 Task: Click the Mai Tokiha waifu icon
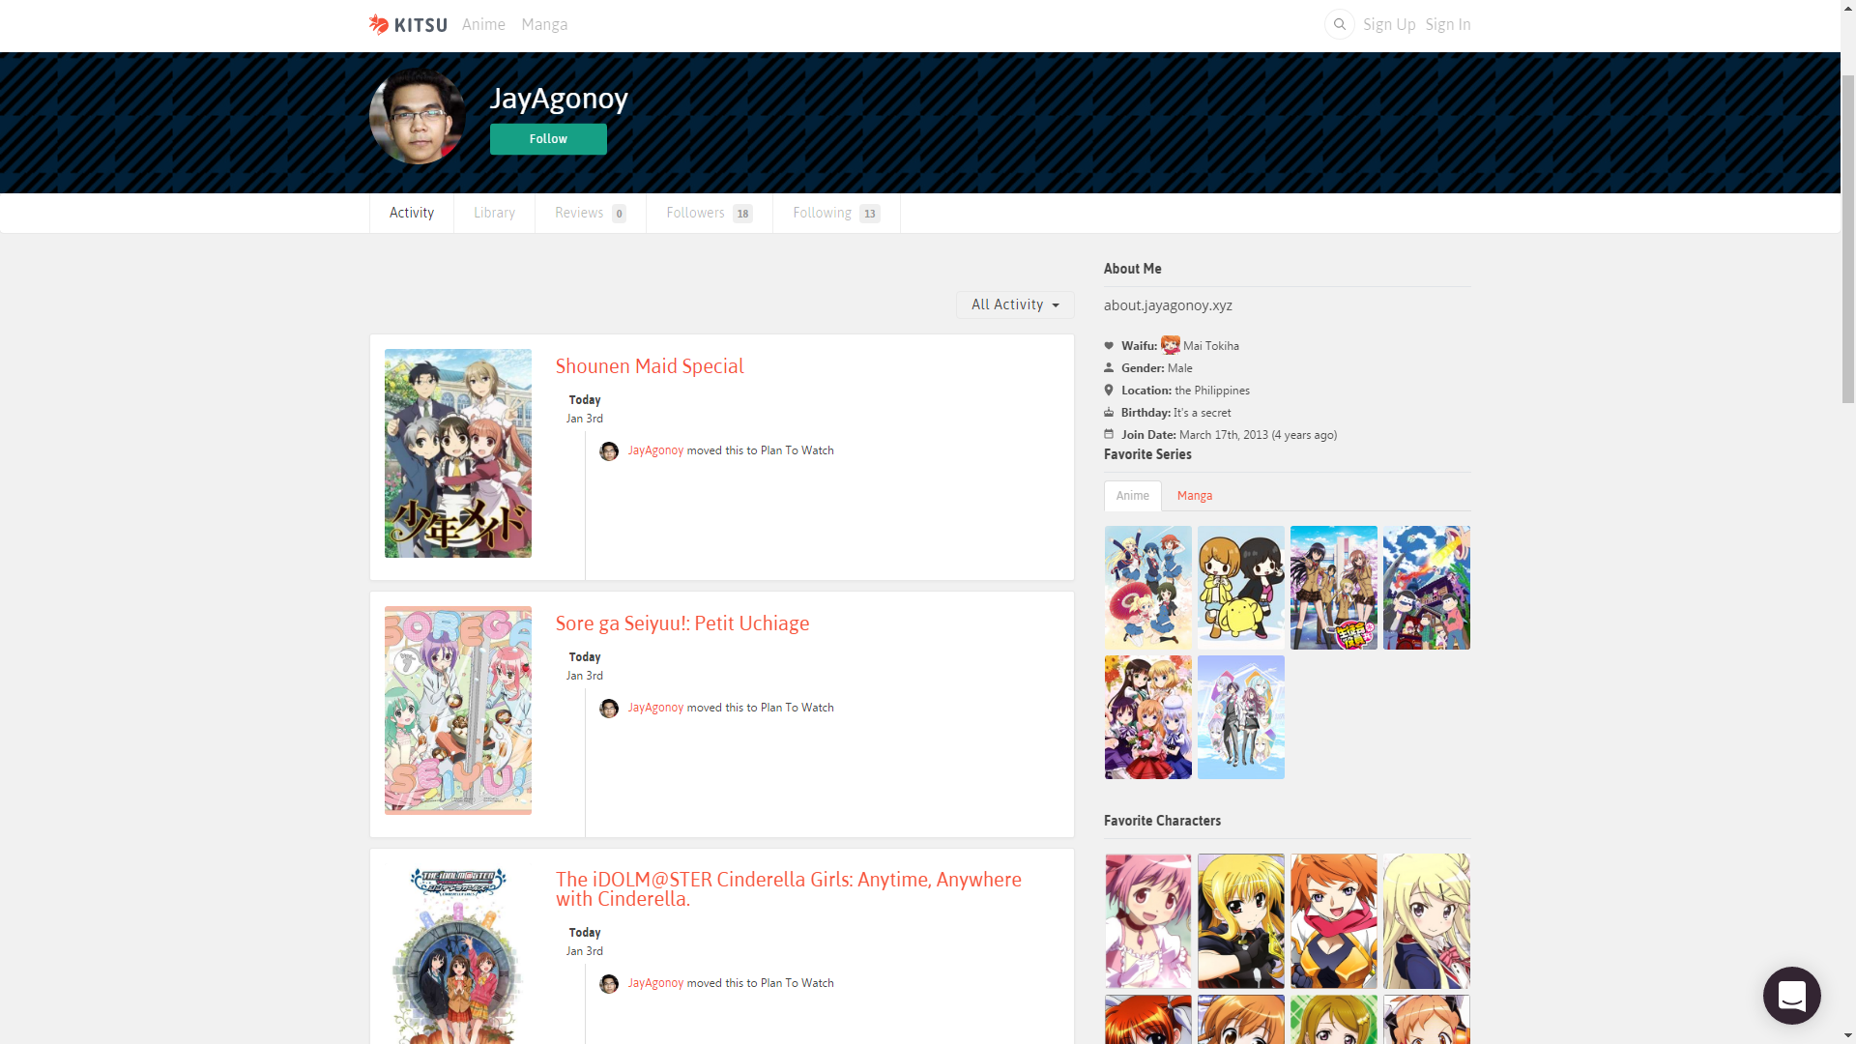coord(1170,345)
